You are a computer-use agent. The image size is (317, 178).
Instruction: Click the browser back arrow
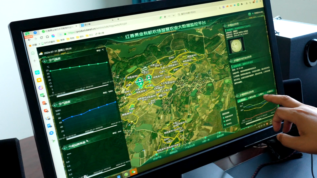[x=29, y=40]
